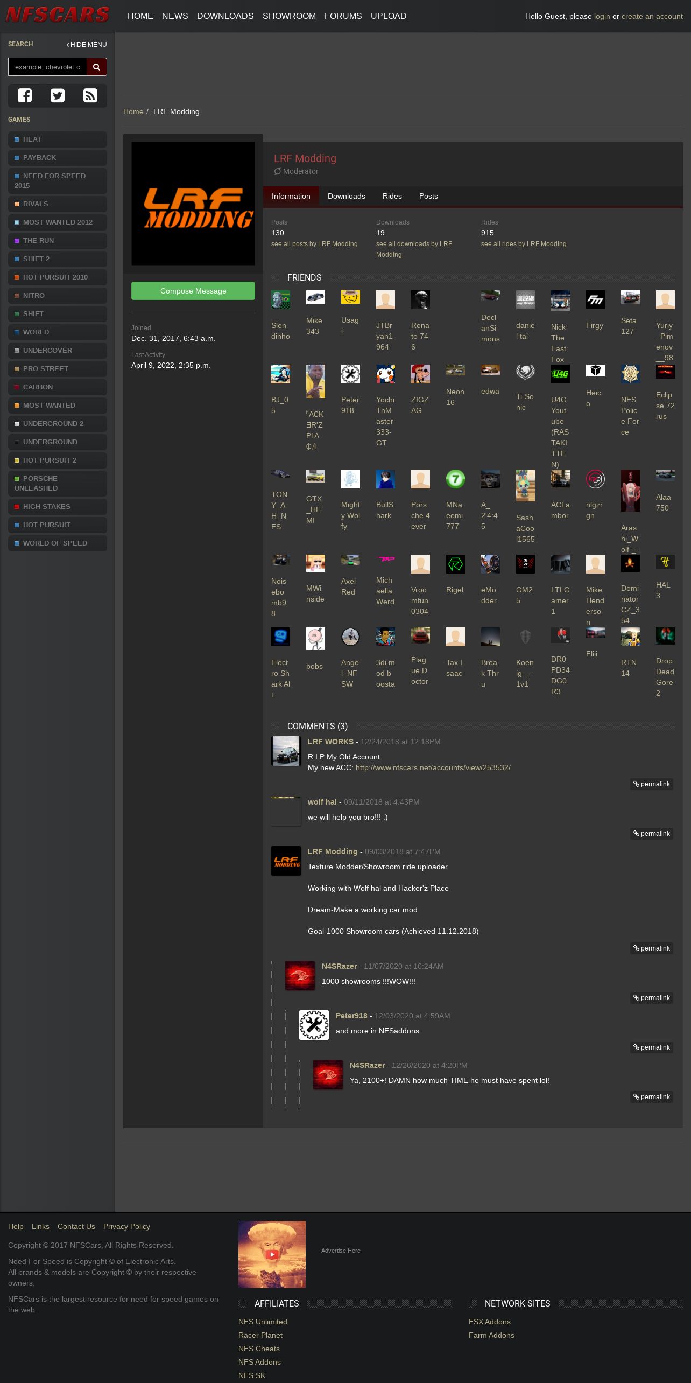Image resolution: width=691 pixels, height=1383 pixels.
Task: Open Forums in top navigation
Action: pos(343,16)
